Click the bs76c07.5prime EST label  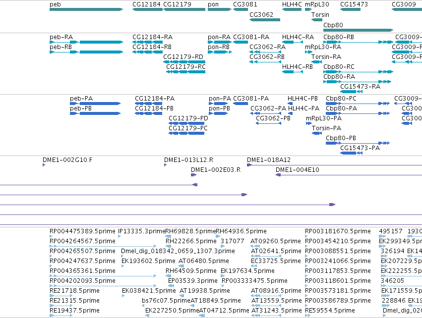pyautogui.click(x=166, y=301)
